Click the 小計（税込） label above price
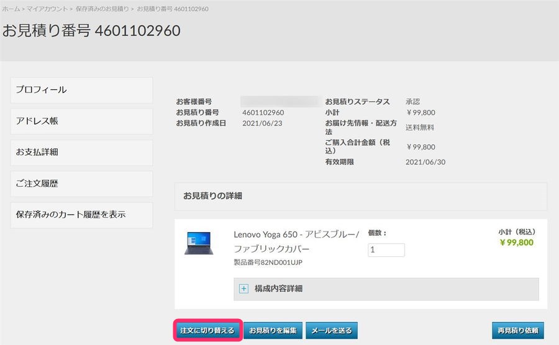The height and width of the screenshot is (345, 559). pyautogui.click(x=517, y=232)
